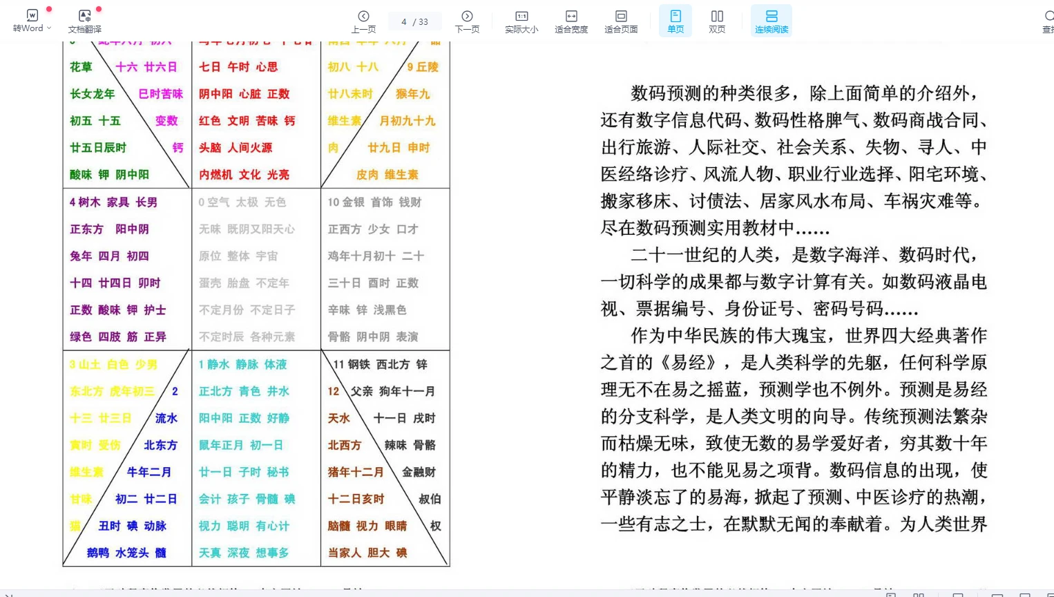Click the purple line 兔年 四月 初四

[109, 256]
